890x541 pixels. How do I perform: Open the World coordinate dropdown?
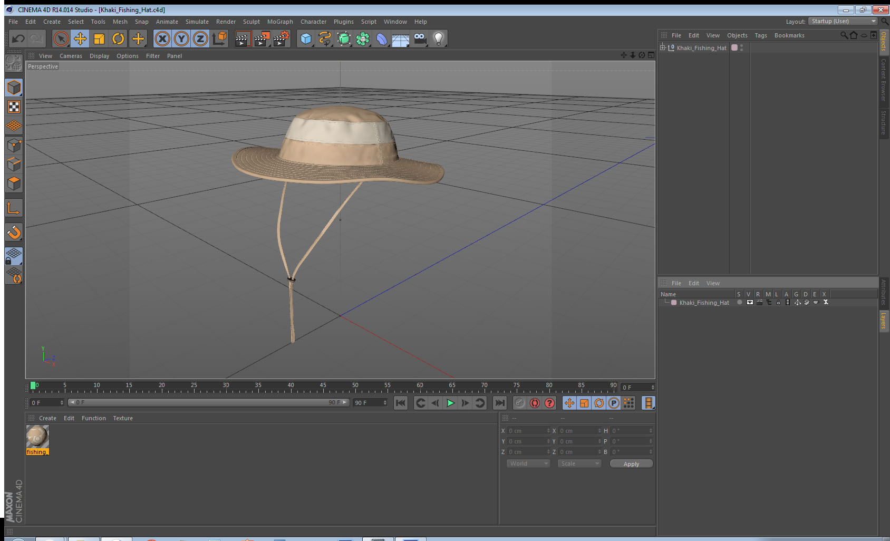pyautogui.click(x=528, y=463)
